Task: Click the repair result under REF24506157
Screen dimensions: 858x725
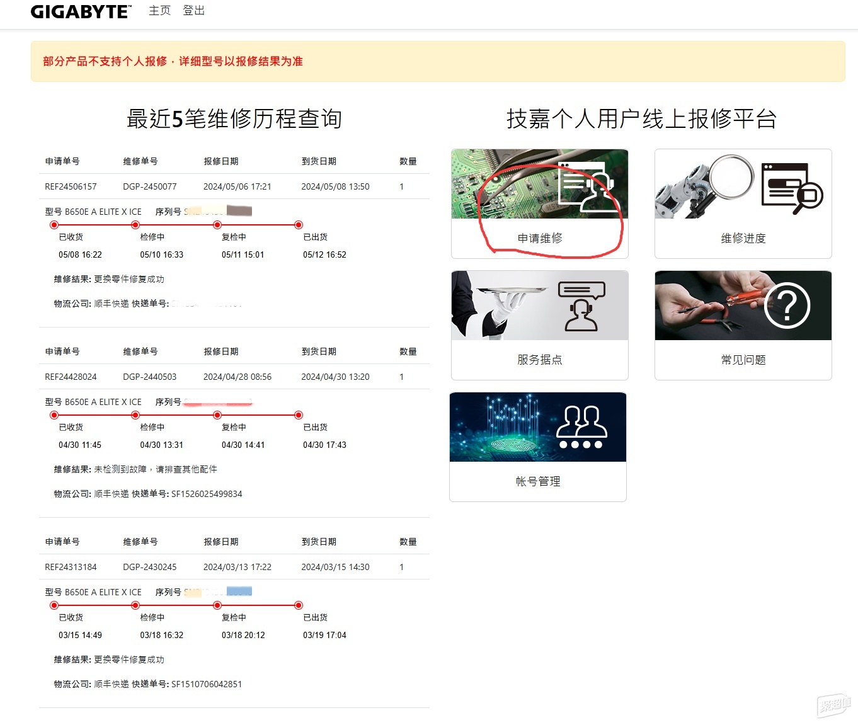Action: [129, 279]
